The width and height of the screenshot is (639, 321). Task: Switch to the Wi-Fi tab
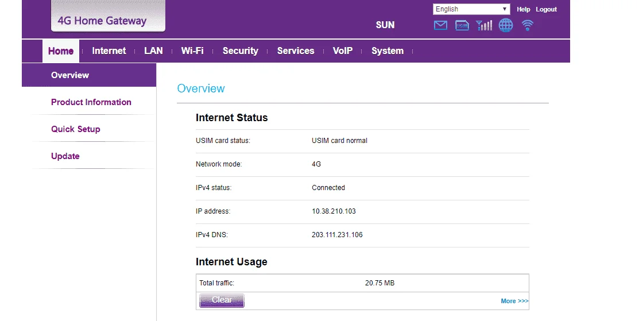coord(192,51)
